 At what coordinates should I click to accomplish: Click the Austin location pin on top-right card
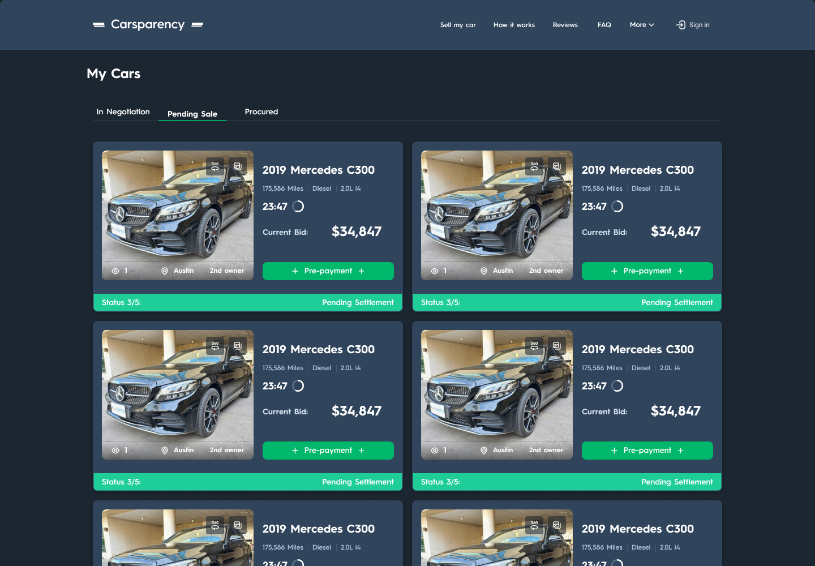[484, 271]
